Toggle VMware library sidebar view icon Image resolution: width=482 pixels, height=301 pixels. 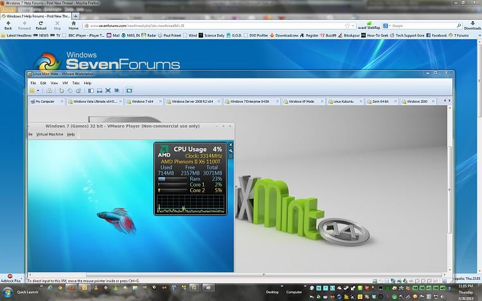click(x=91, y=90)
